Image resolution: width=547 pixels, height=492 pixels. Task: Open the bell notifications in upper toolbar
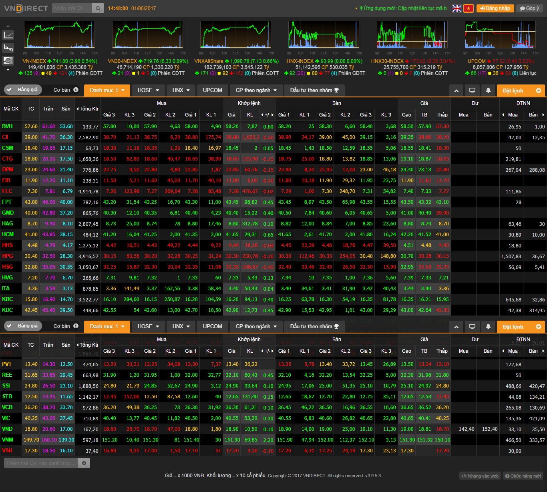click(x=488, y=90)
